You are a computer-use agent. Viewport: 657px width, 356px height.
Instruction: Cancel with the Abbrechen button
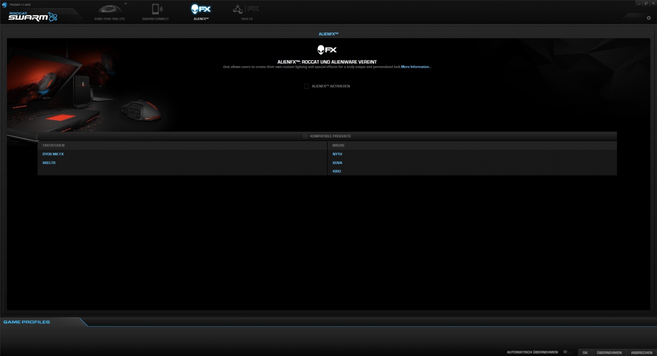(x=642, y=353)
